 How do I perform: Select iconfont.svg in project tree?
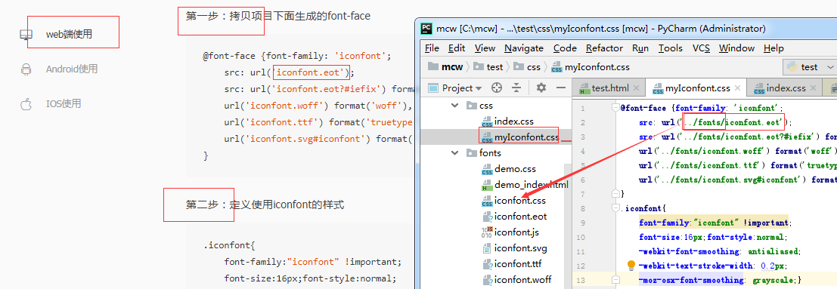pyautogui.click(x=514, y=248)
